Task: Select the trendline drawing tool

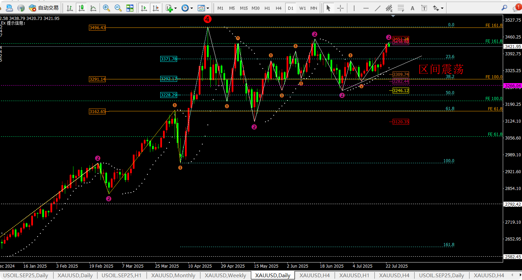Action: 378,8
